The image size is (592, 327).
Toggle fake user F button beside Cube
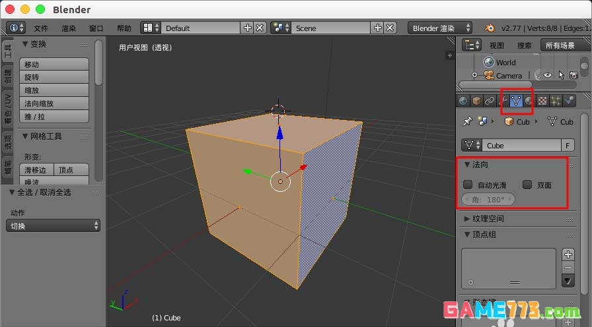[568, 146]
